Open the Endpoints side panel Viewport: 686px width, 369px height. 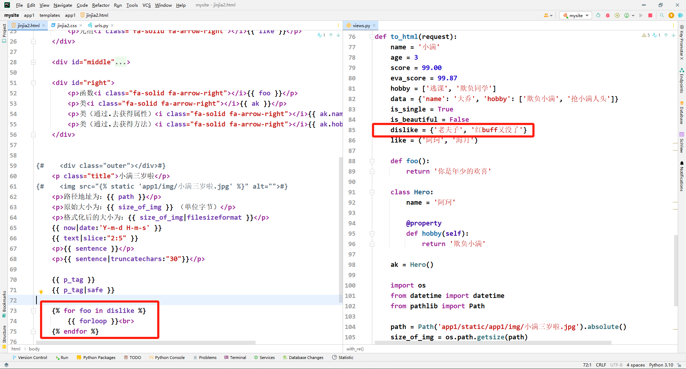point(682,80)
